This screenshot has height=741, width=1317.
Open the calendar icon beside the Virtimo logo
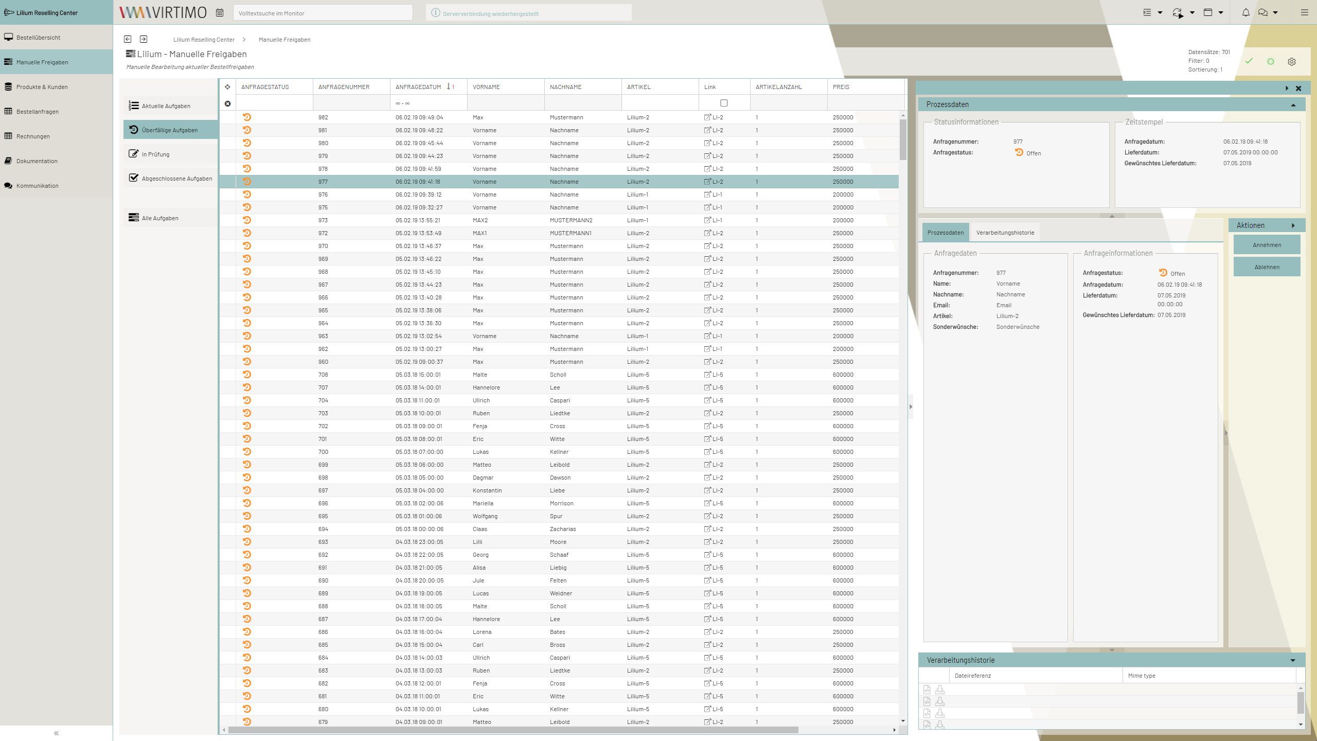220,13
